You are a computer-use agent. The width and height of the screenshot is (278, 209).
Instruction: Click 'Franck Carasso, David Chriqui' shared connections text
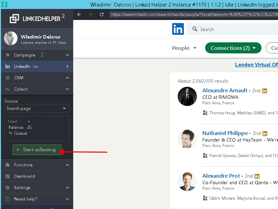244,156
